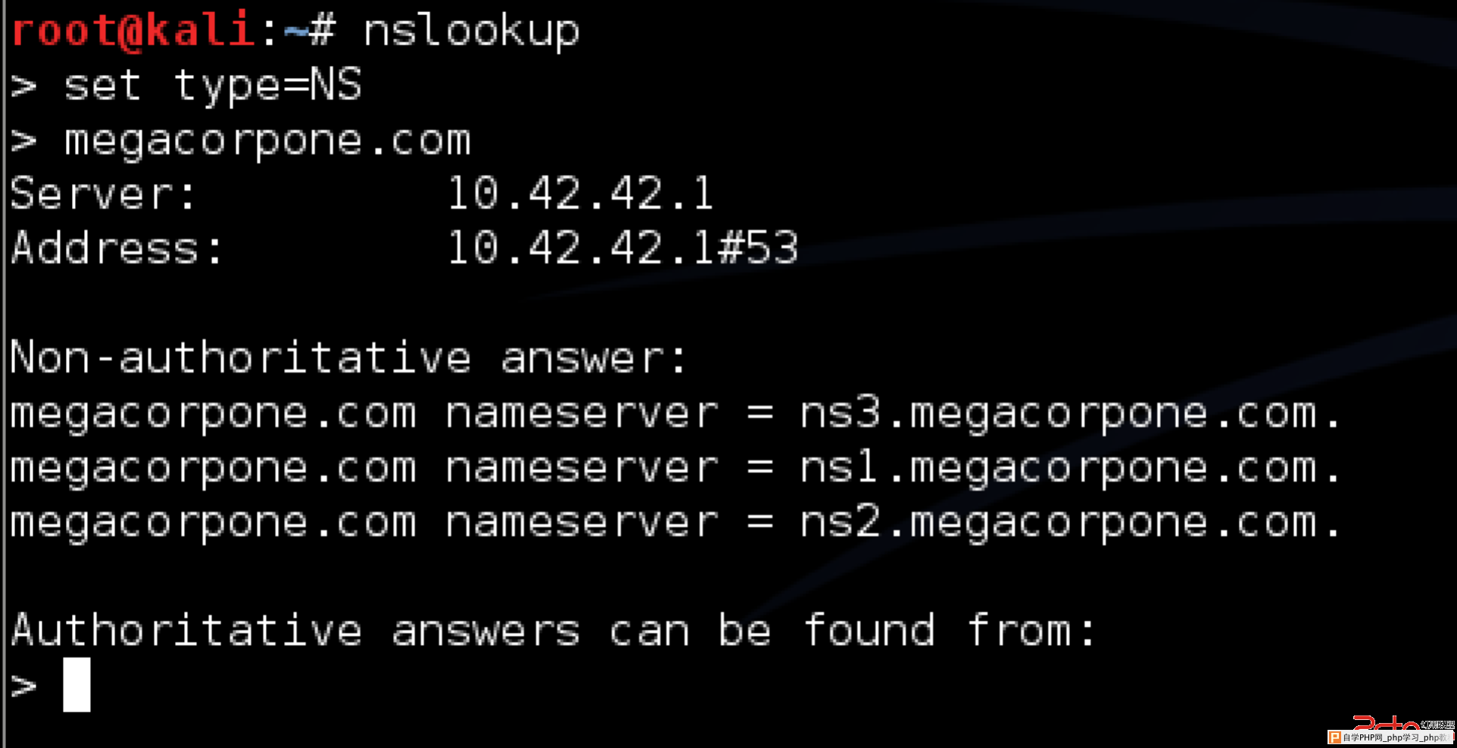Select the Server IP 10.42.42.1
Screen dimensions: 1457x748
pos(581,193)
